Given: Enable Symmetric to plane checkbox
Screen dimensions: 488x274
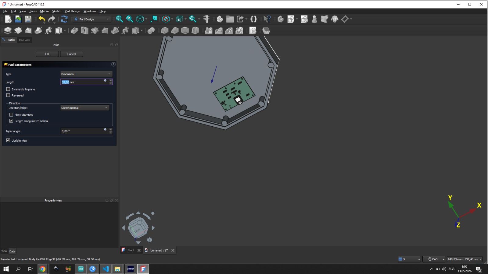Looking at the screenshot, I should click(x=8, y=89).
